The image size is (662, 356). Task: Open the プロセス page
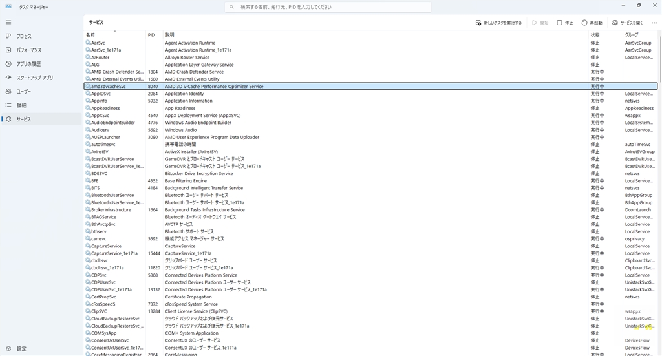tap(41, 36)
